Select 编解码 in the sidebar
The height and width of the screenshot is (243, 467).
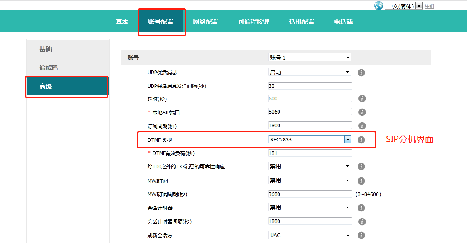point(49,68)
